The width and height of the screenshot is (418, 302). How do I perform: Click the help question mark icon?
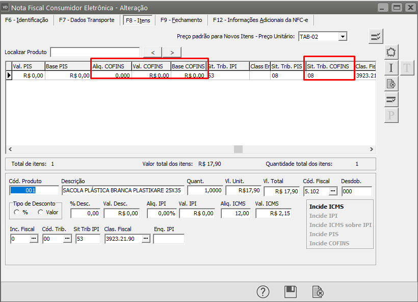(263, 292)
